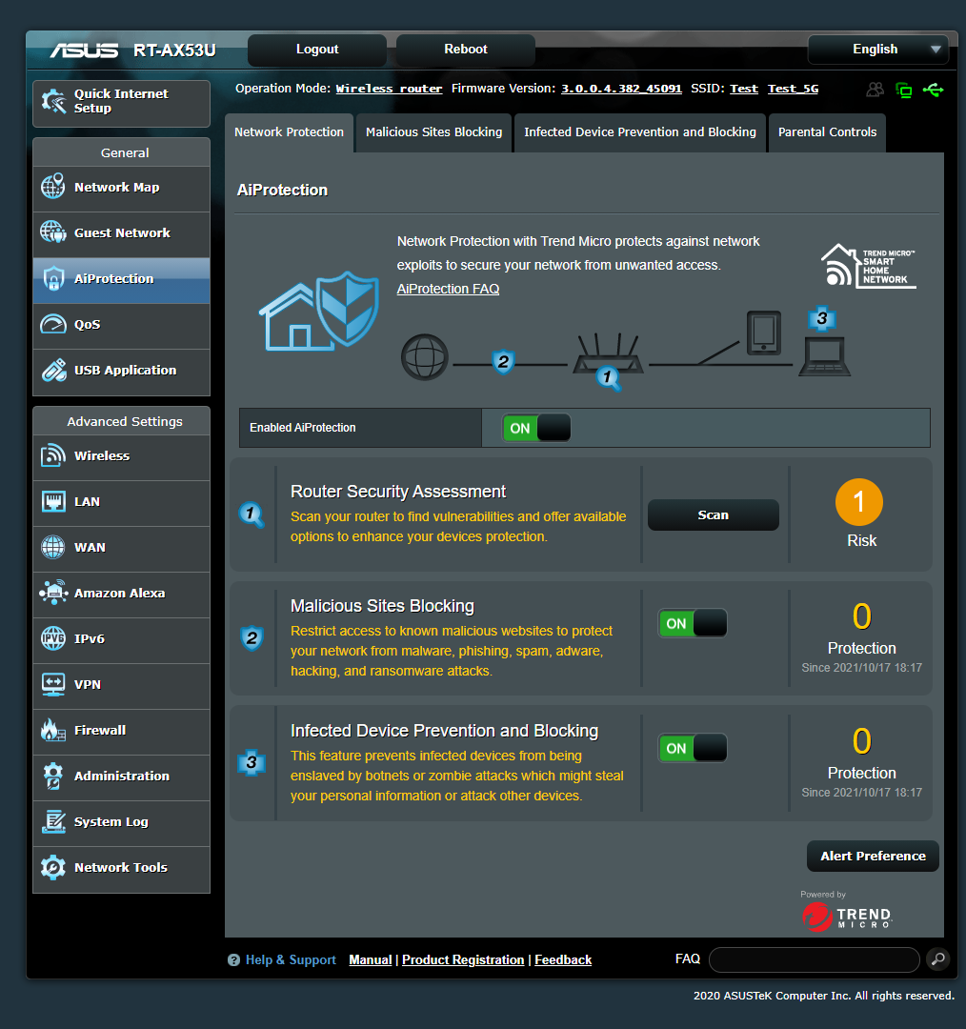
Task: Toggle the Malicious Sites Blocking switch
Action: 693,623
